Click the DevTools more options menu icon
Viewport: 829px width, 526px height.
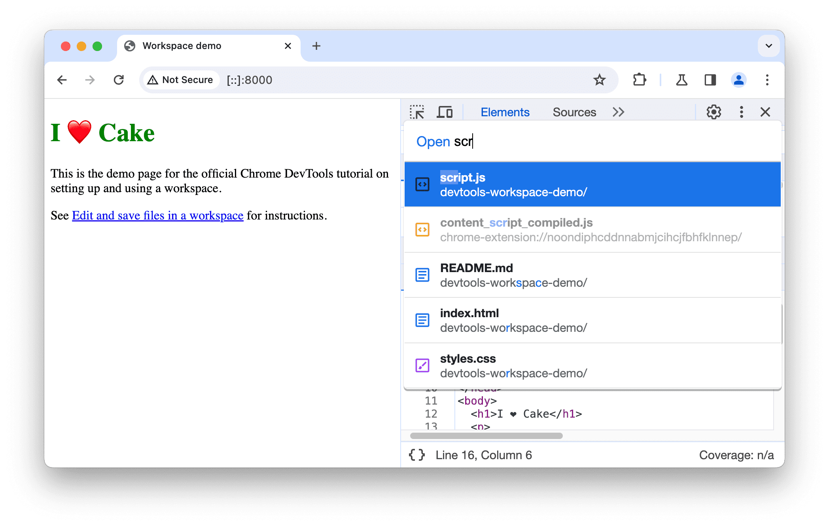coord(740,111)
